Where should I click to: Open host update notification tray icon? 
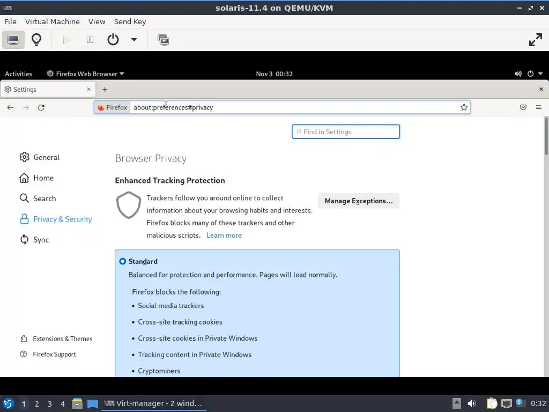519,403
